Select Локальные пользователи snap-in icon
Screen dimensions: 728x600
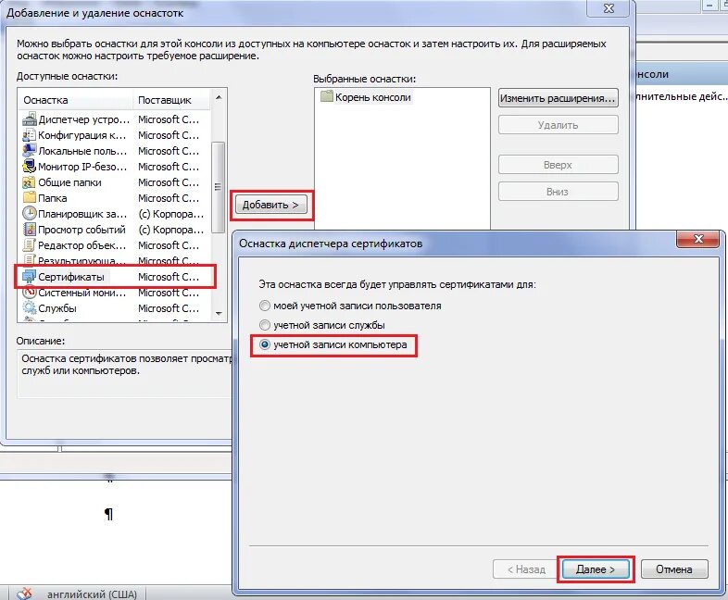click(30, 151)
